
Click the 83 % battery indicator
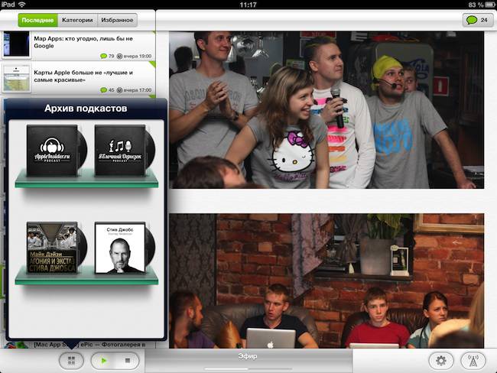[x=481, y=5]
